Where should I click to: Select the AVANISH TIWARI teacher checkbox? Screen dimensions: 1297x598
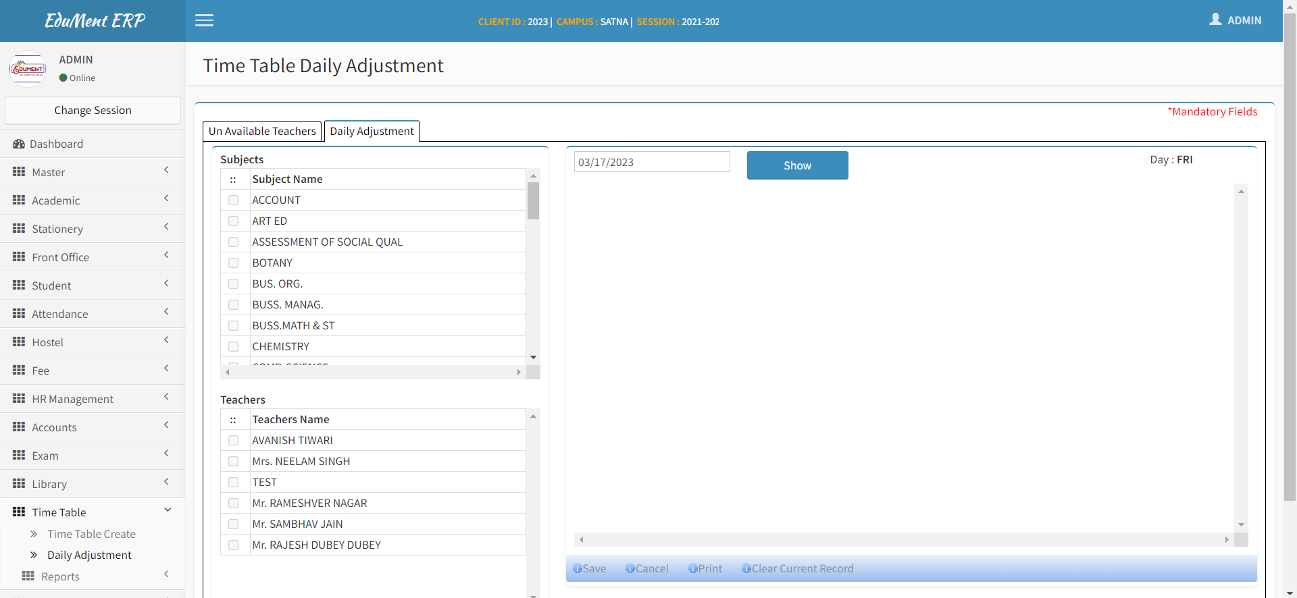(234, 440)
